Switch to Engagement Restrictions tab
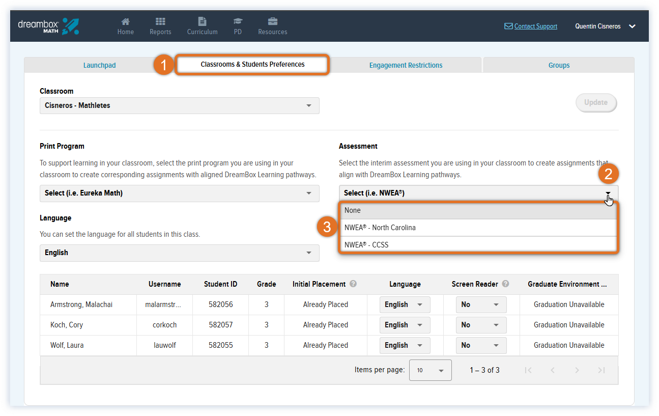 tap(406, 65)
